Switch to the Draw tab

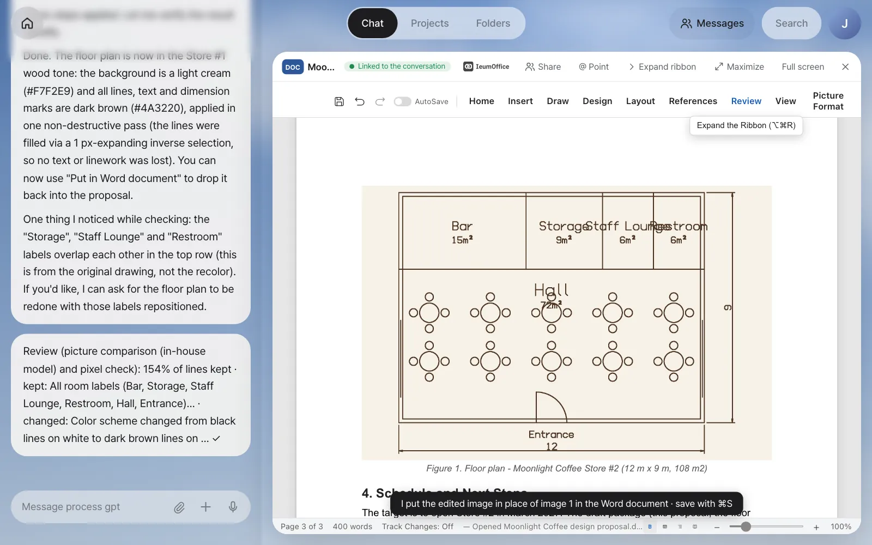(558, 101)
